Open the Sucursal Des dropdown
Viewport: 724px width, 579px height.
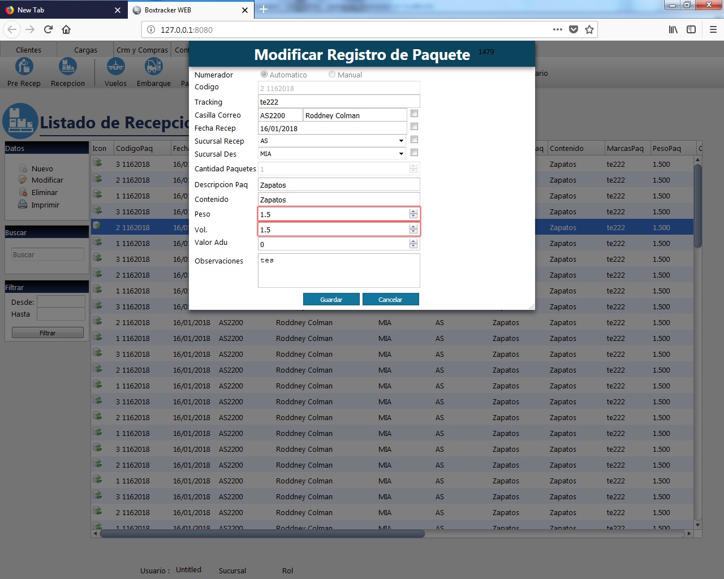(x=401, y=154)
